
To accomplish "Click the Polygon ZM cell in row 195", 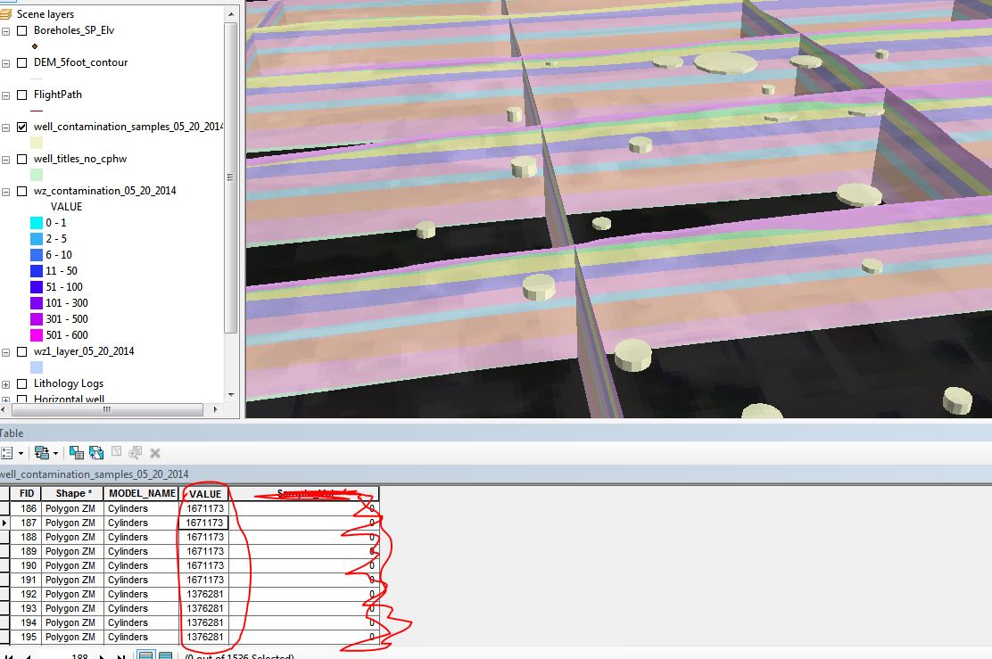I will 73,637.
